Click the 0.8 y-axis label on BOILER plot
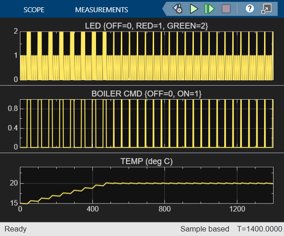284x236 pixels. pyautogui.click(x=13, y=109)
